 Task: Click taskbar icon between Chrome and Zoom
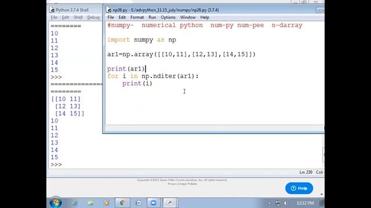[x=139, y=203]
